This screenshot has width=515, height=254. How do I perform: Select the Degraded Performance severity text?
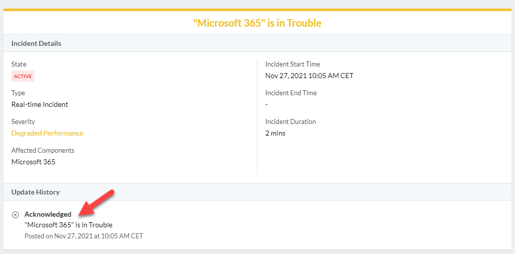(x=47, y=133)
